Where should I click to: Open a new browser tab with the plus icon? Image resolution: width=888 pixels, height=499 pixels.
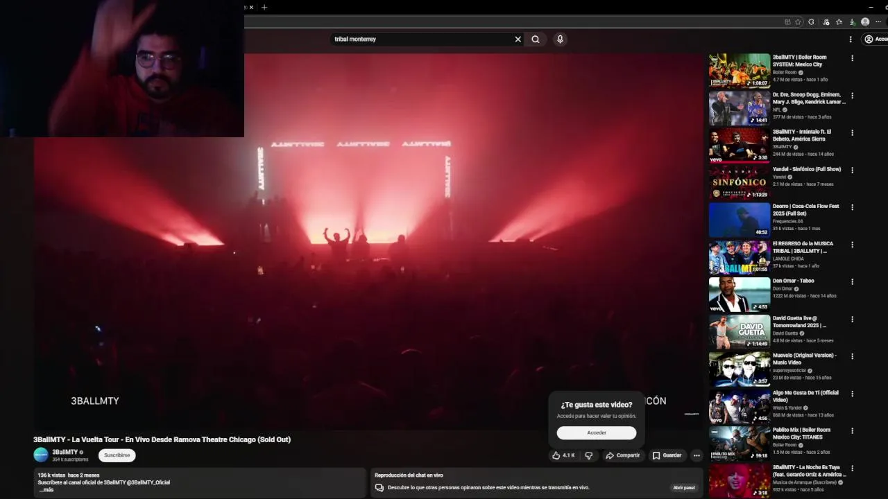[264, 7]
